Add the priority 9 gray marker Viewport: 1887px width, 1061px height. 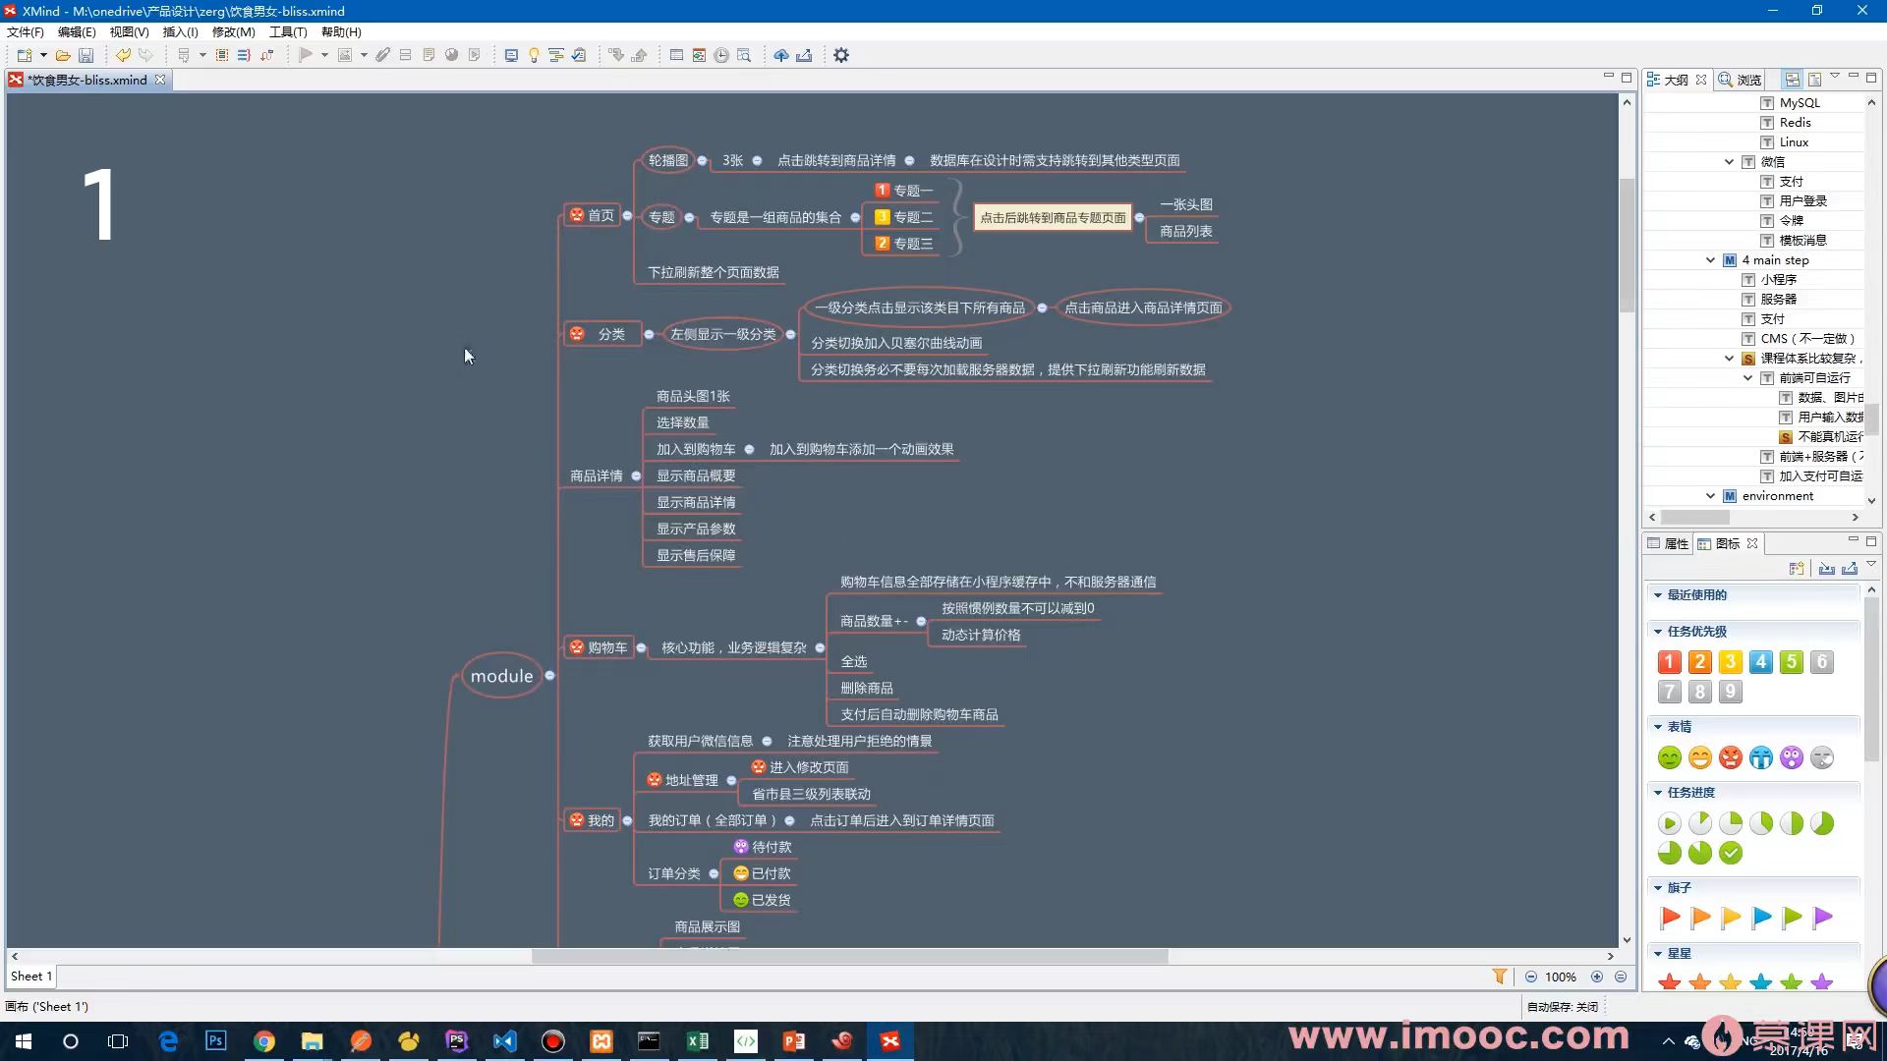(x=1731, y=692)
